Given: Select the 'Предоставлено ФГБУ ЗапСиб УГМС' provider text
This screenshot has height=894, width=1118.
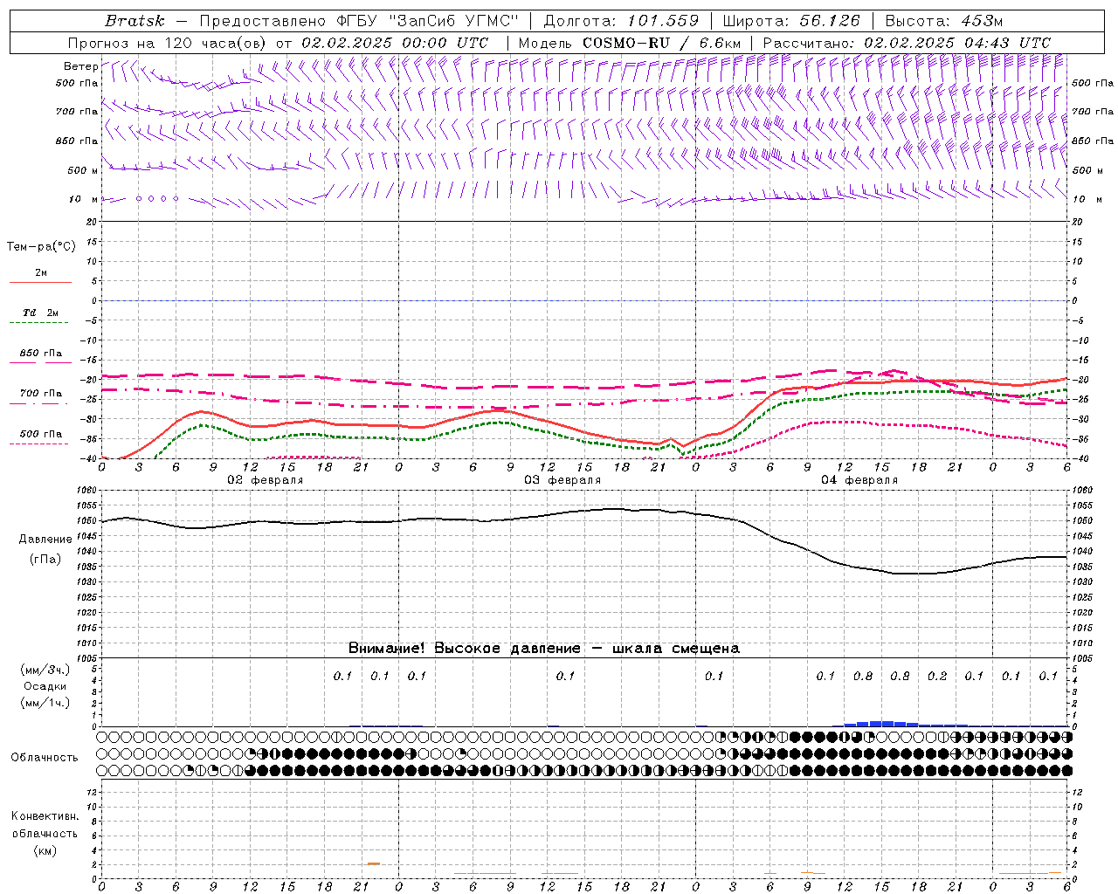Looking at the screenshot, I should tap(361, 21).
